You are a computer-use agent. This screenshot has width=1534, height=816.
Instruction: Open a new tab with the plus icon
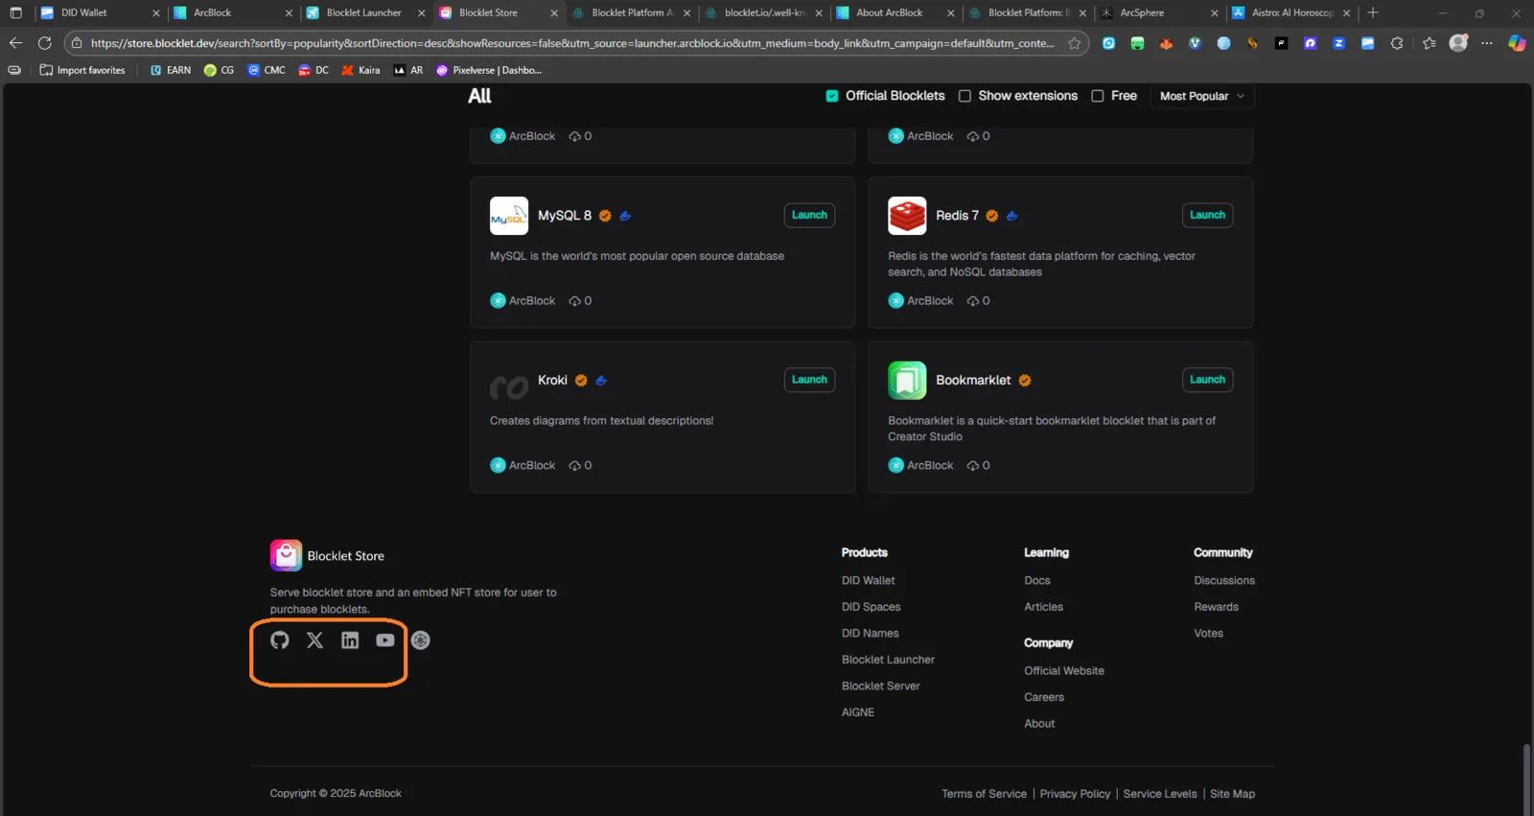coord(1373,12)
